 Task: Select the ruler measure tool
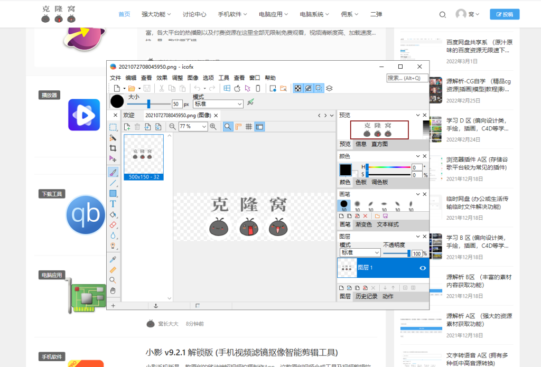113,270
